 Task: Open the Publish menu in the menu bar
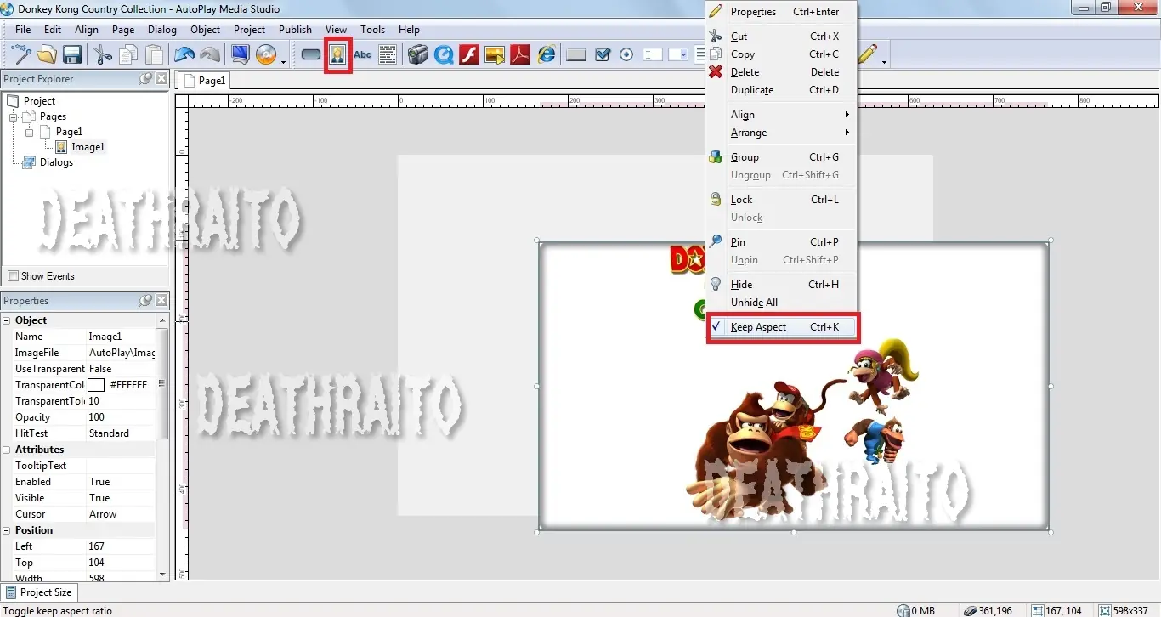pyautogui.click(x=295, y=30)
